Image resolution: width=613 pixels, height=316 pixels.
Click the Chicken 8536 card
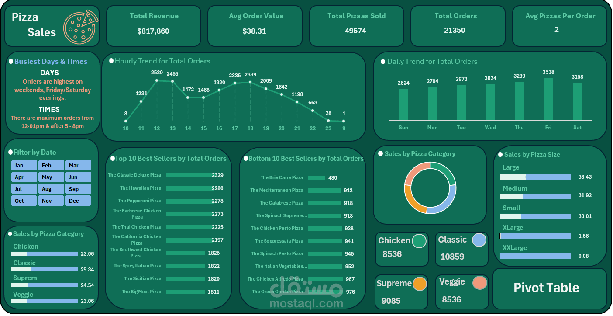(x=402, y=249)
